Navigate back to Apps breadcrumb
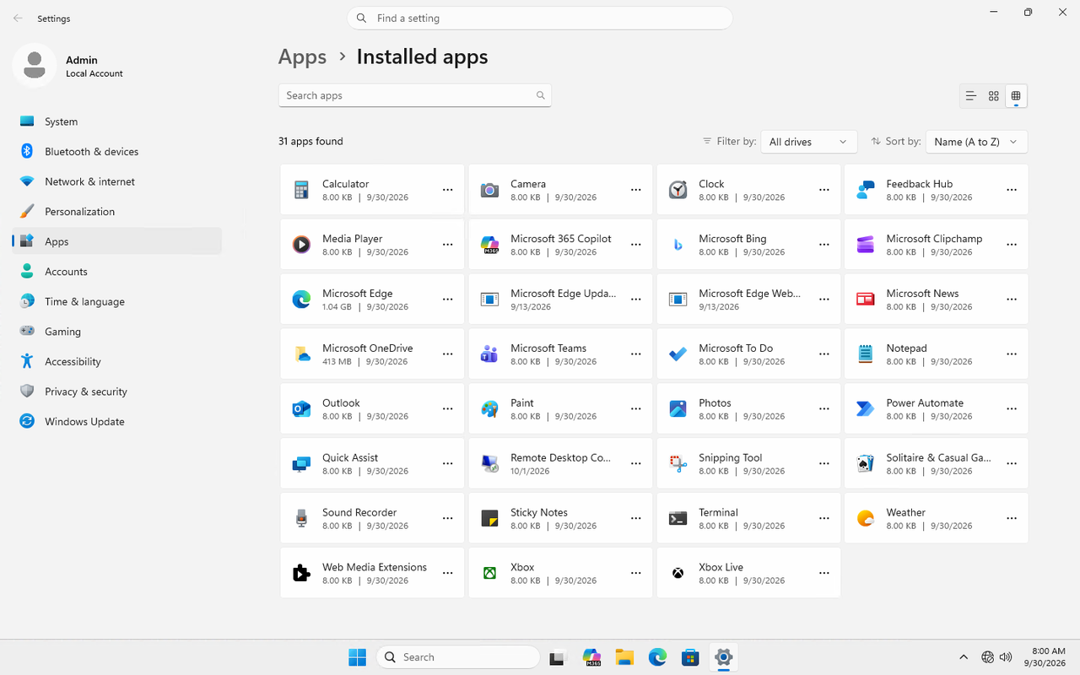The image size is (1080, 675). [302, 57]
